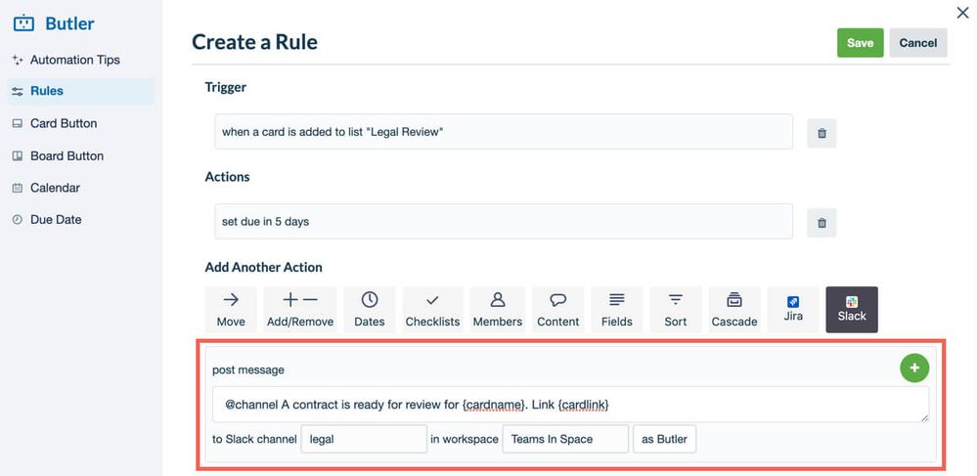This screenshot has width=977, height=476.
Task: Edit the workspace field "Teams In Space"
Action: tap(565, 439)
